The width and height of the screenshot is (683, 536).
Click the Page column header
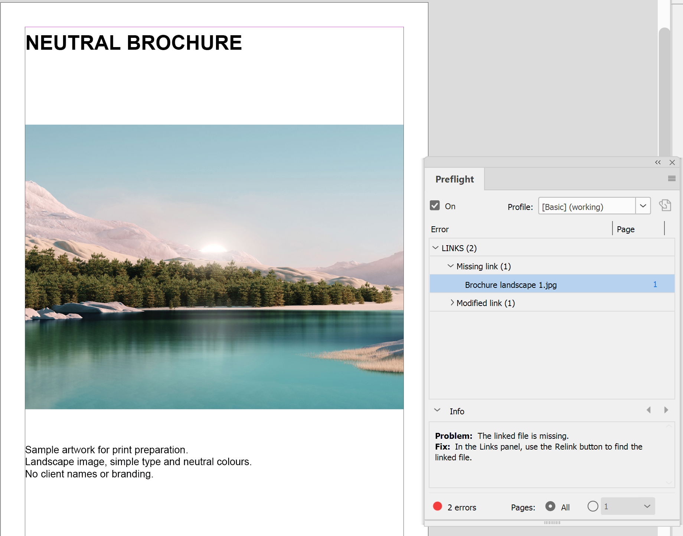625,229
